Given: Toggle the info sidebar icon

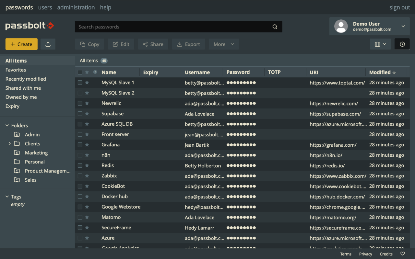Looking at the screenshot, I should (x=402, y=44).
